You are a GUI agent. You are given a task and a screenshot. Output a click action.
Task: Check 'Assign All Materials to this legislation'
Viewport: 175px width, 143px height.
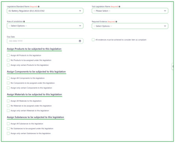coord(8,101)
